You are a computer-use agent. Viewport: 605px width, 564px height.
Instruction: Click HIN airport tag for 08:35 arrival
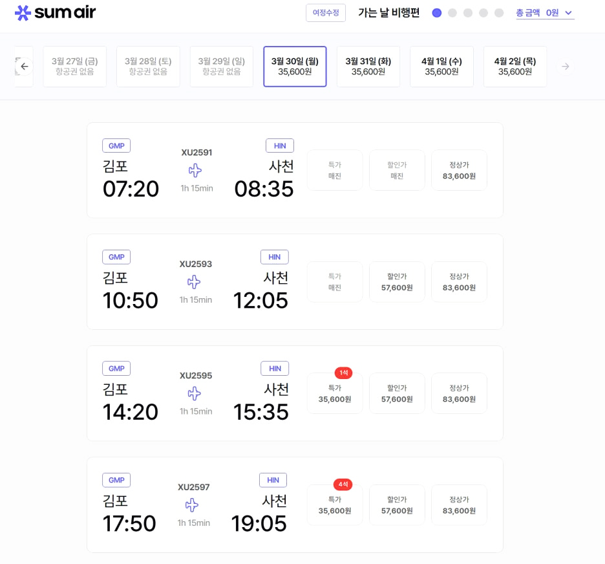(x=280, y=146)
